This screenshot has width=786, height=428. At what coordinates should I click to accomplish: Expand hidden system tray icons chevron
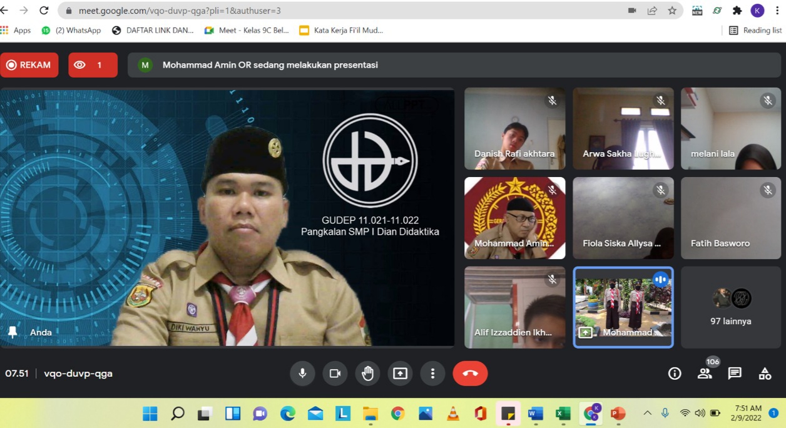coord(647,413)
